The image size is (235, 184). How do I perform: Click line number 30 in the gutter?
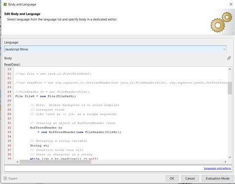(9, 119)
